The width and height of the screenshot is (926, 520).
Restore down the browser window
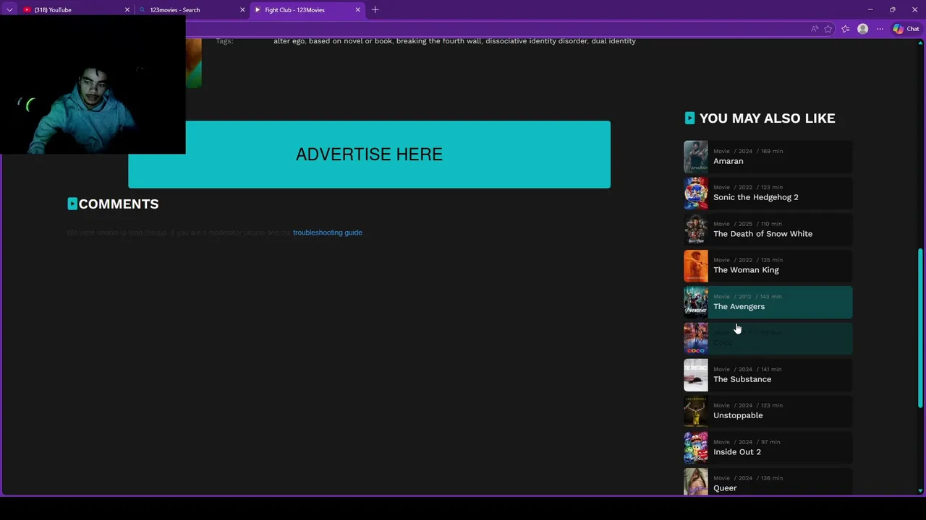(x=892, y=9)
